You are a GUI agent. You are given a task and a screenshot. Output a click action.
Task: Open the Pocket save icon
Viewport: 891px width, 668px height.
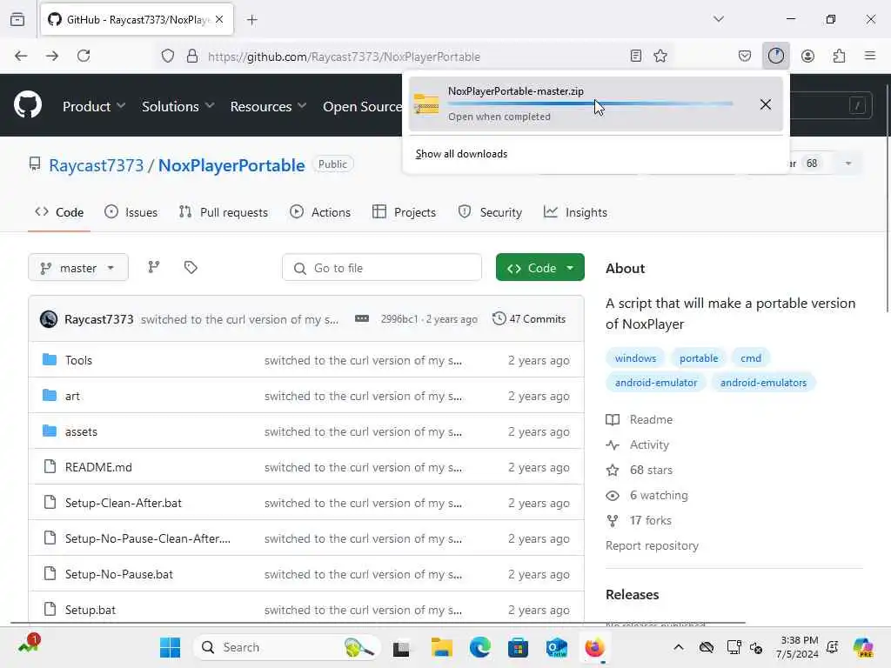[745, 56]
